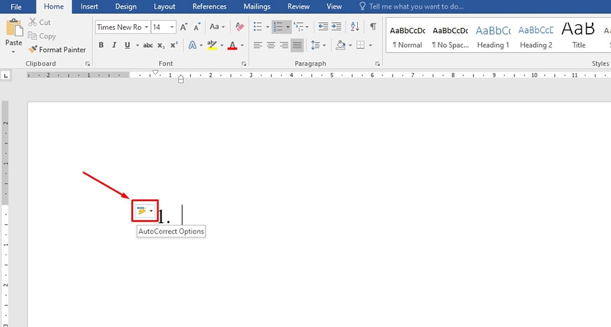Apply the Heading 1 style
Image resolution: width=611 pixels, height=327 pixels.
pos(493,37)
